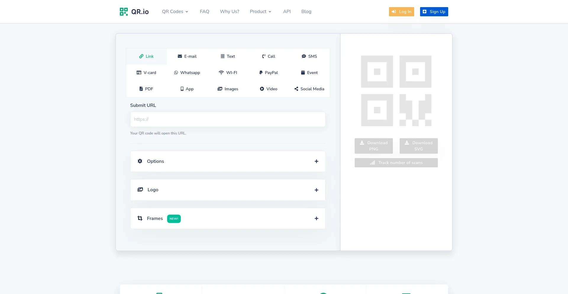
Task: Click the Submit URL label text
Action: pos(143,105)
